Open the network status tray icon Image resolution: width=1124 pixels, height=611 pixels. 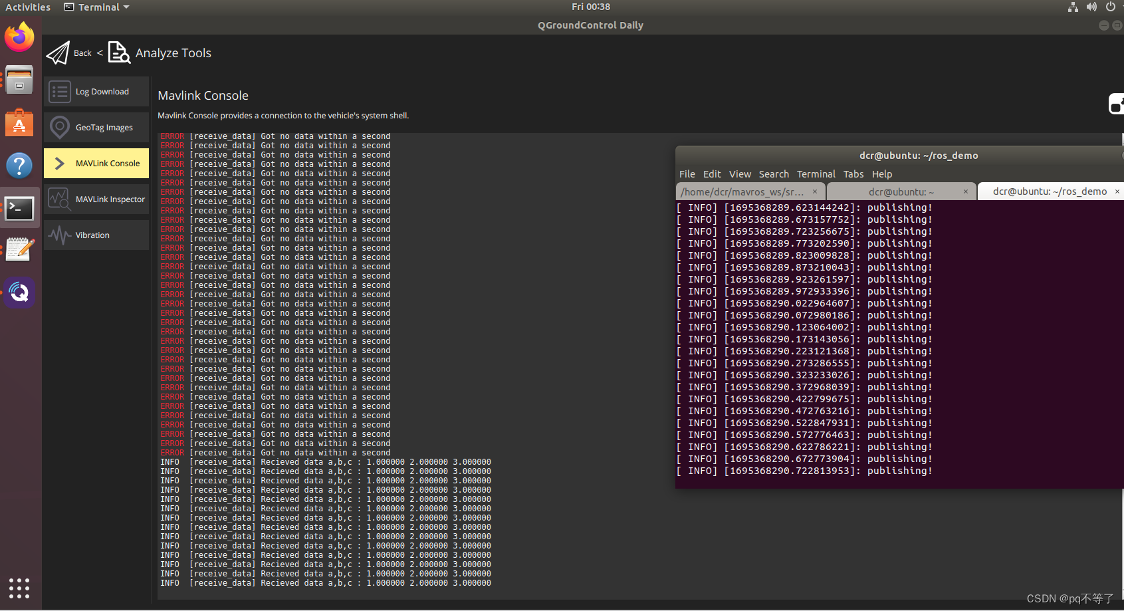tap(1073, 7)
